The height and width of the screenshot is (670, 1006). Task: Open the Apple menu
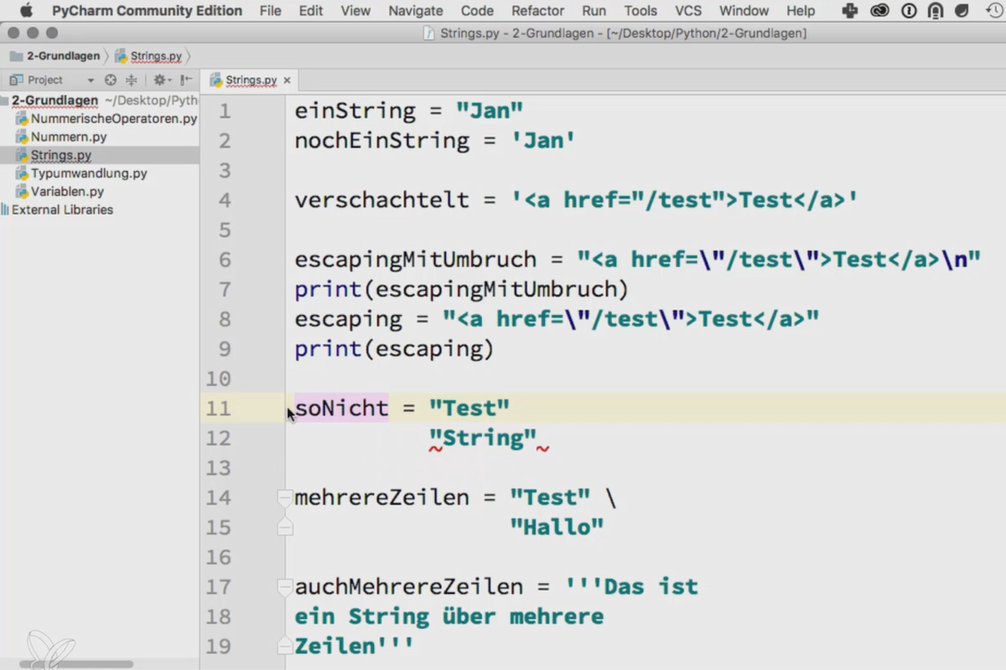pos(25,11)
